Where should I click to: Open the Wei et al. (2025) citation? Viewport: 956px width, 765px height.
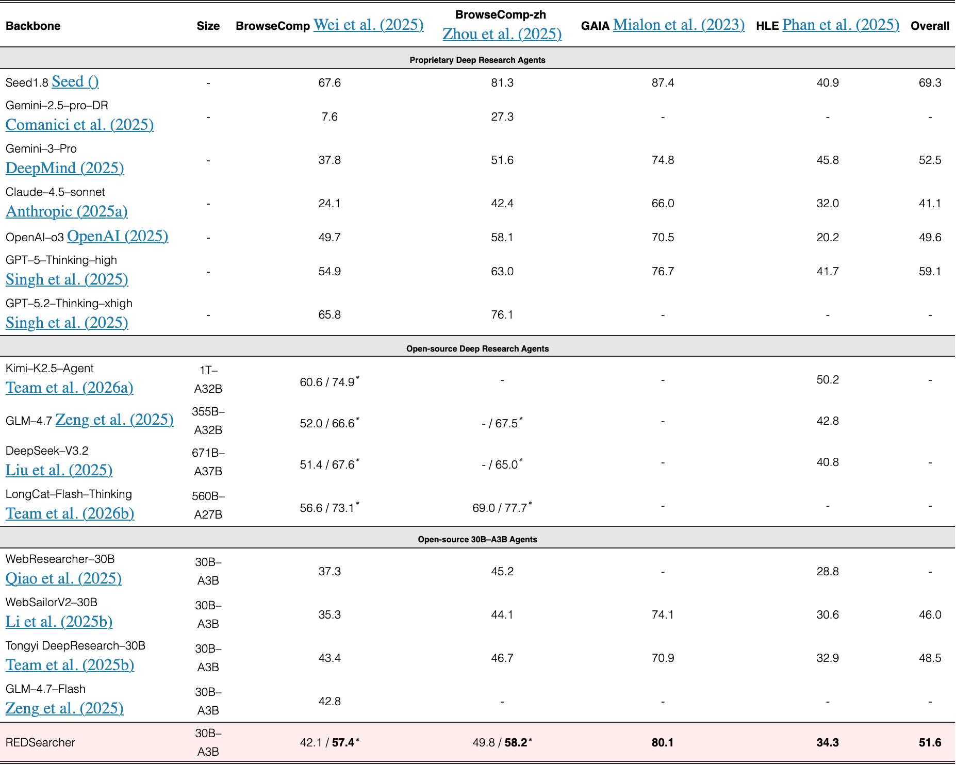tap(368, 25)
